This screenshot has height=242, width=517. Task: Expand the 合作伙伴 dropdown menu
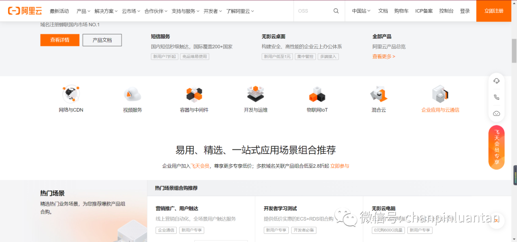[156, 11]
